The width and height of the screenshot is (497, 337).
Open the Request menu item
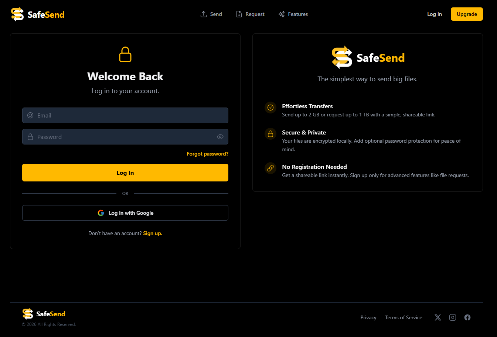(251, 14)
